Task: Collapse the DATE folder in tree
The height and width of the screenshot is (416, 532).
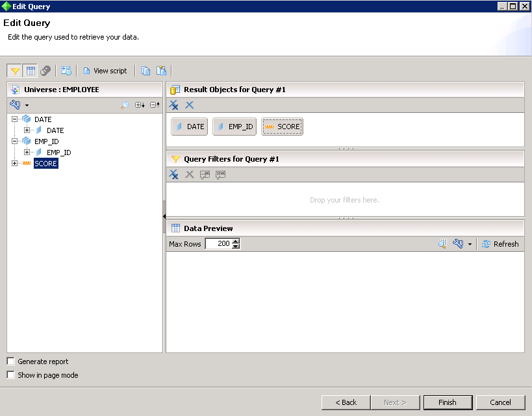Action: pos(15,119)
